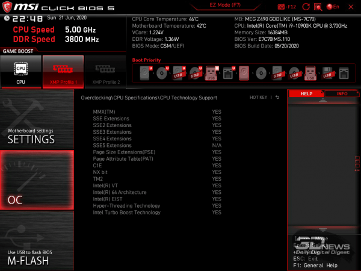Switch to the HELP tab

click(306, 94)
